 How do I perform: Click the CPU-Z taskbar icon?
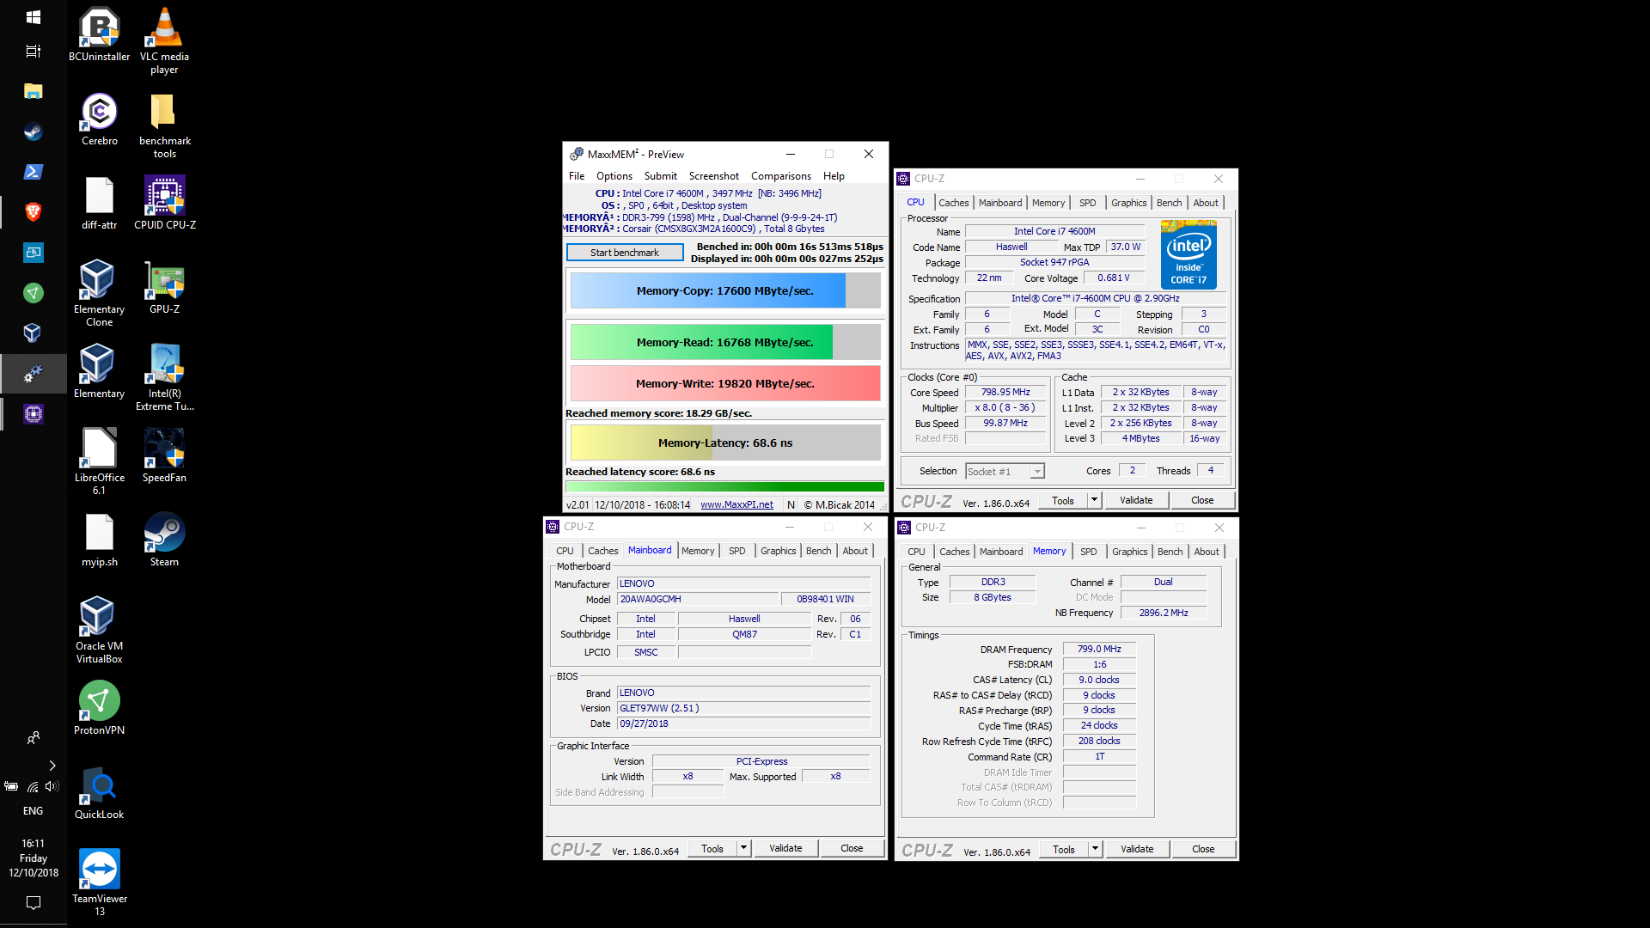[x=33, y=414]
